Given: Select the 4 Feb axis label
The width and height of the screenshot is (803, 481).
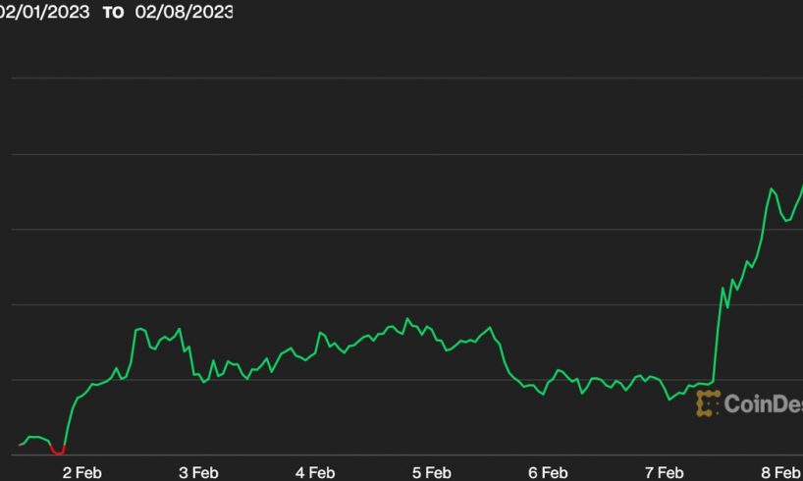Looking at the screenshot, I should [315, 472].
